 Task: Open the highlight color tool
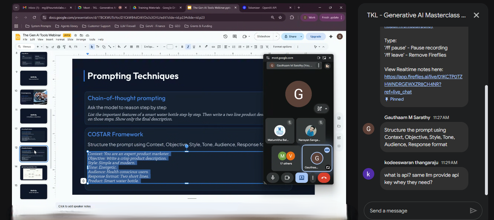click(206, 47)
